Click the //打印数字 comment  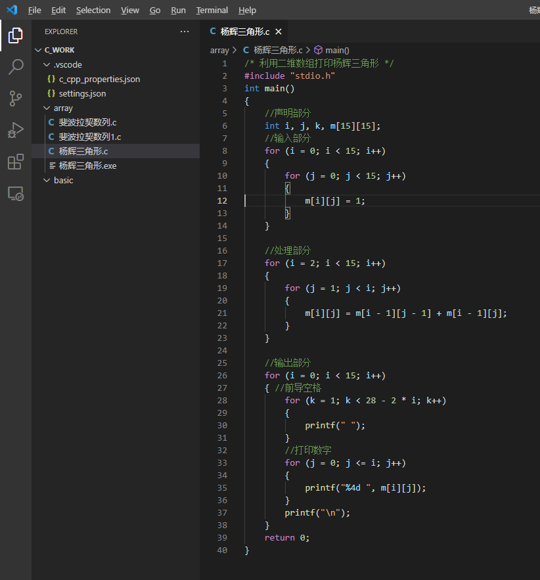pyautogui.click(x=308, y=450)
